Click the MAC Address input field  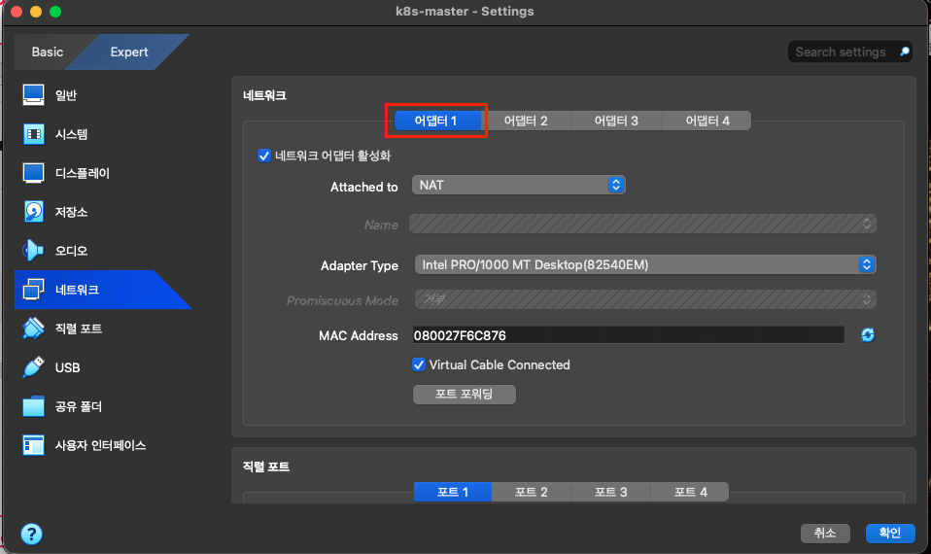click(x=628, y=335)
